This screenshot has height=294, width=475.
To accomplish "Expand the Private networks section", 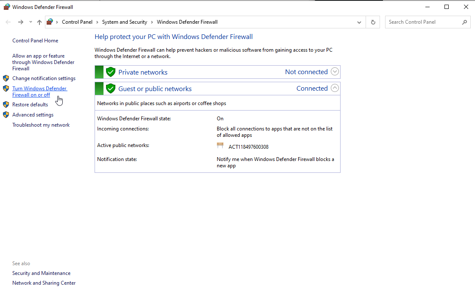I will coord(335,72).
